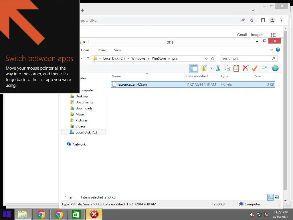Screen dimensions: 293x220
Task: Cut with the scissors icon
Action: pyautogui.click(x=218, y=68)
